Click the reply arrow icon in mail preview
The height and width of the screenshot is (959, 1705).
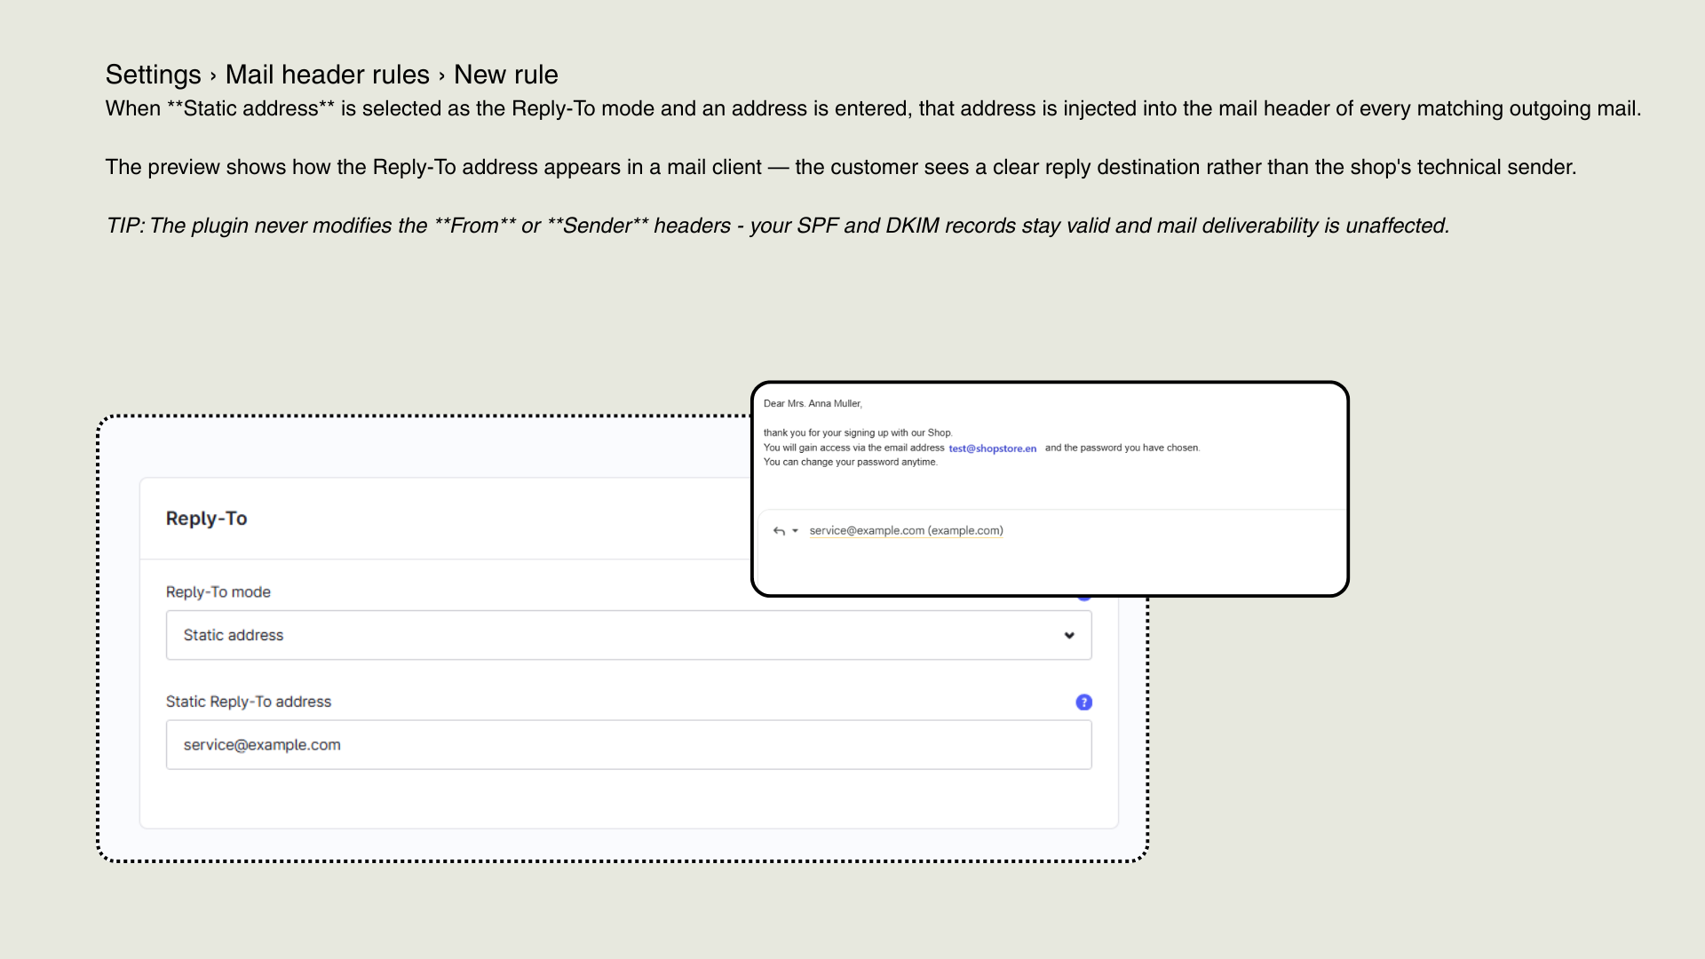tap(779, 531)
